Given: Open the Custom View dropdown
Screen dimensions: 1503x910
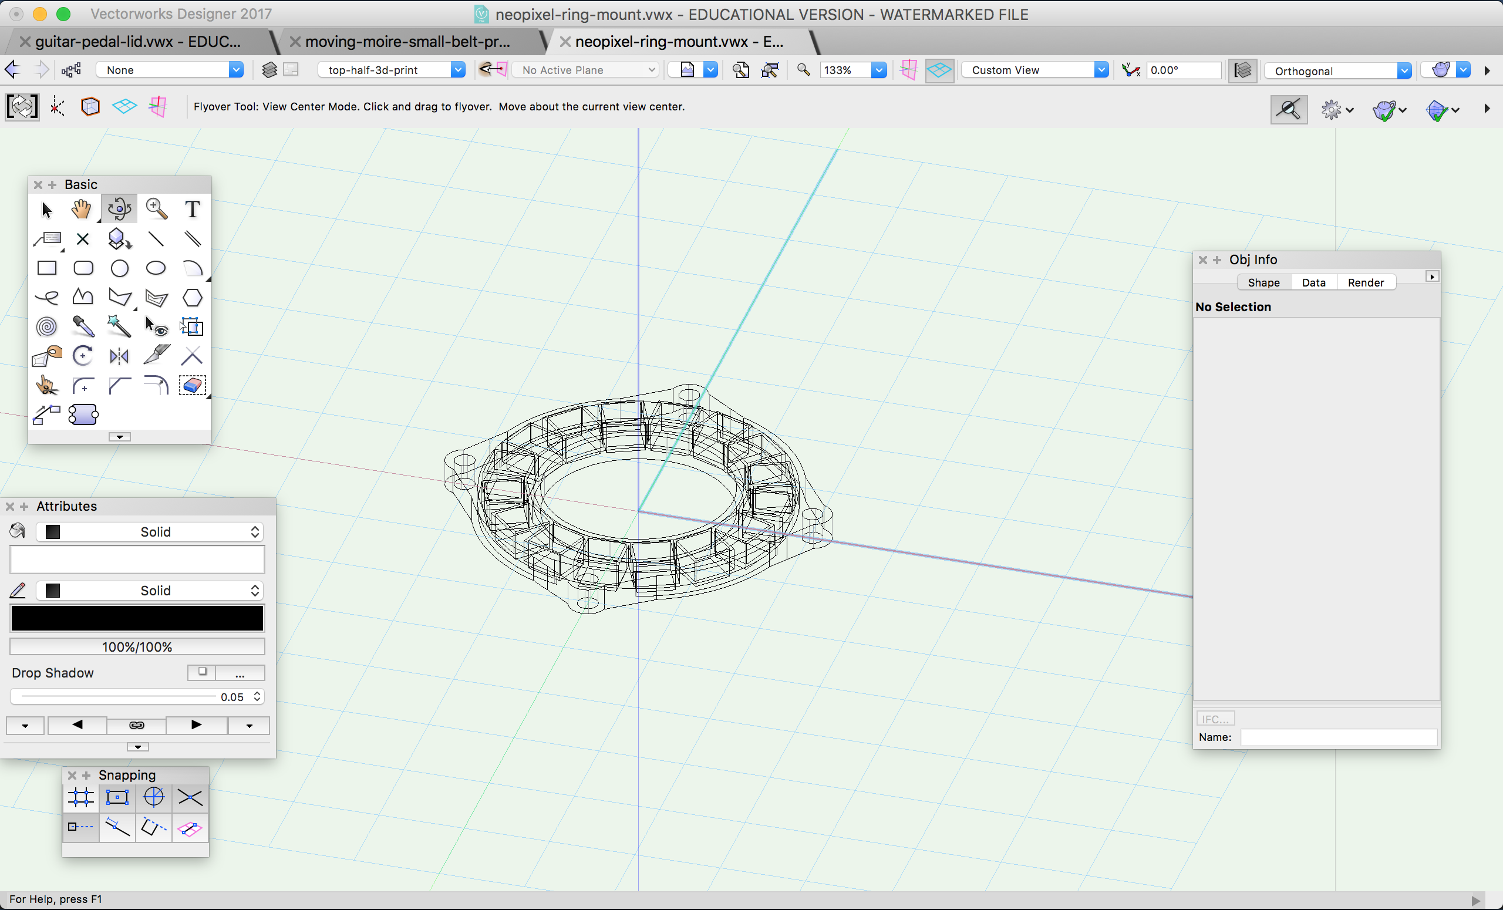Looking at the screenshot, I should pyautogui.click(x=1035, y=70).
